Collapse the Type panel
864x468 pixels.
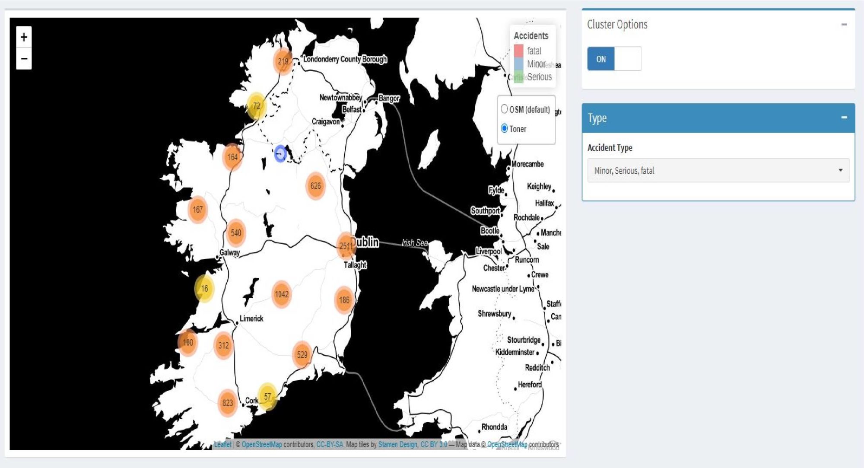(x=844, y=118)
